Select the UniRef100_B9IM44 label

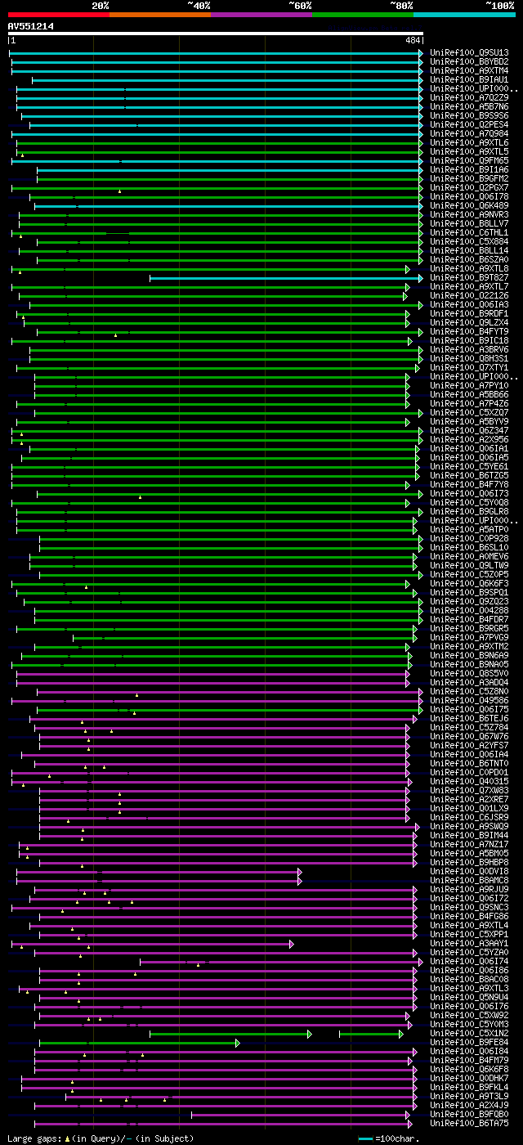click(469, 835)
